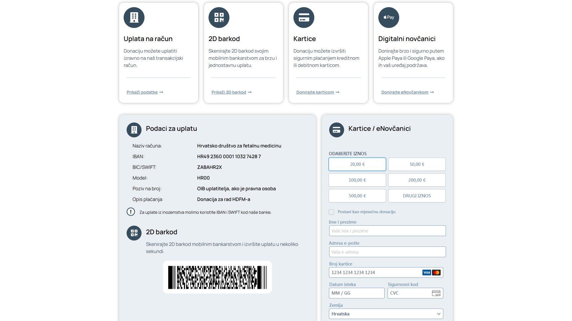Click the BIC/SWIFT code ZABAHR2X
The image size is (572, 321).
pos(209,167)
